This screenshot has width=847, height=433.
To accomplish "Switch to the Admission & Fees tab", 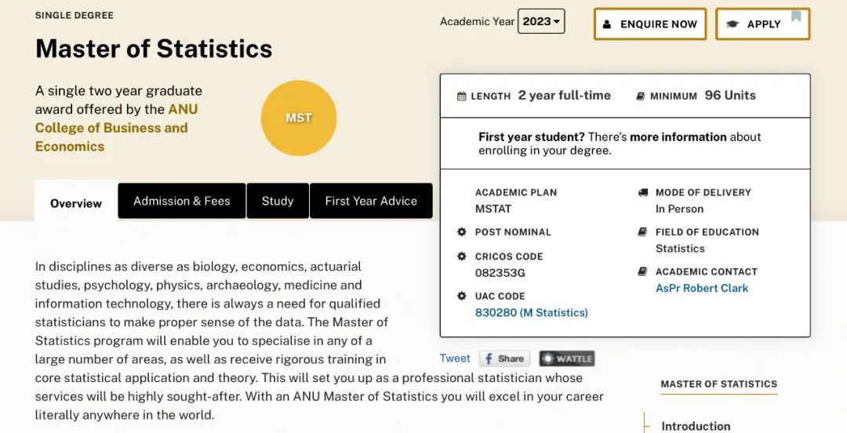I will [x=181, y=201].
